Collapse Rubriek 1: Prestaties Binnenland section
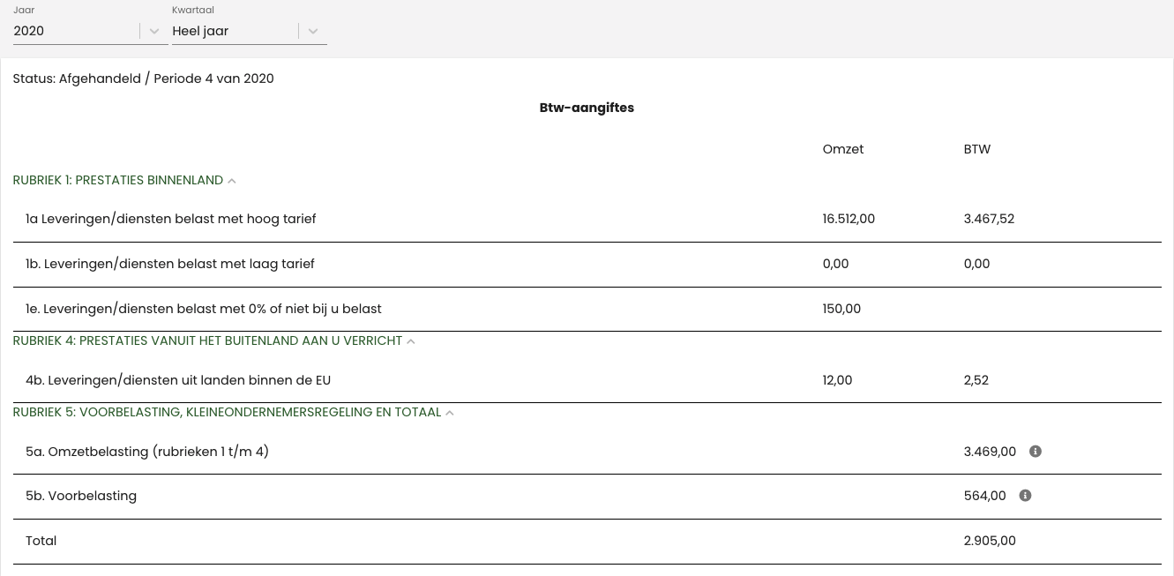Screen dimensions: 1174x576 (232, 181)
